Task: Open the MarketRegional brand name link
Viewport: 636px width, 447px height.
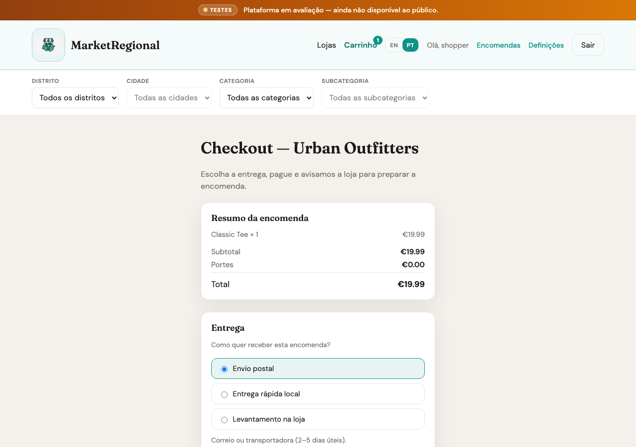Action: point(115,45)
